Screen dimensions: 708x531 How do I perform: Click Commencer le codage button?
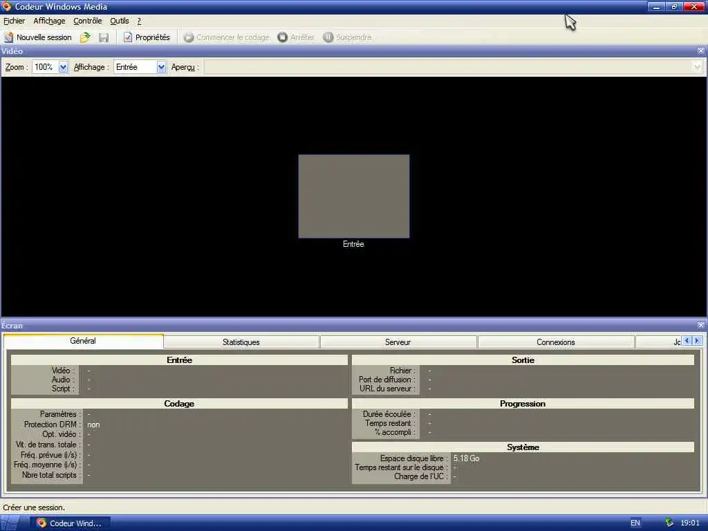pyautogui.click(x=227, y=37)
